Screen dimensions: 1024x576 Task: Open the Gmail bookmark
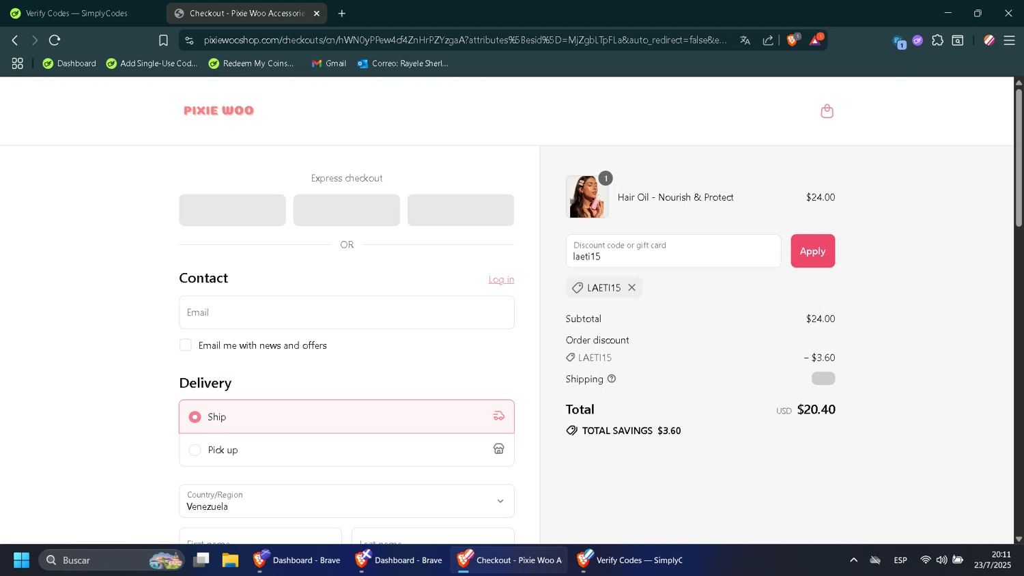(329, 63)
